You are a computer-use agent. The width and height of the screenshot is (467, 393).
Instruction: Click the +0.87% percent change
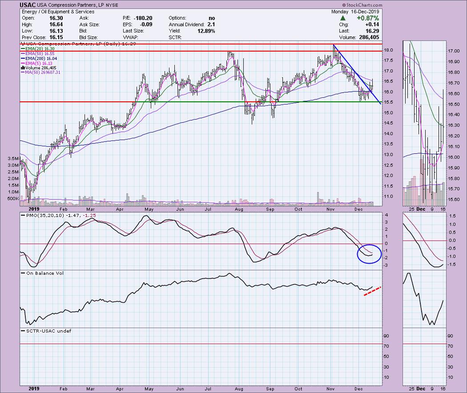click(368, 18)
